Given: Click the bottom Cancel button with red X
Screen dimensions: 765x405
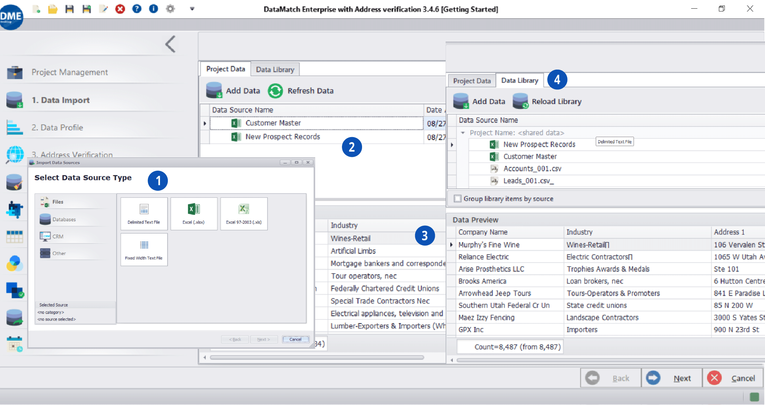Looking at the screenshot, I should pos(732,378).
